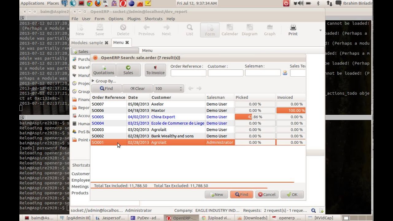
Task: Click the requests document icon in status bar
Action: coord(321,211)
